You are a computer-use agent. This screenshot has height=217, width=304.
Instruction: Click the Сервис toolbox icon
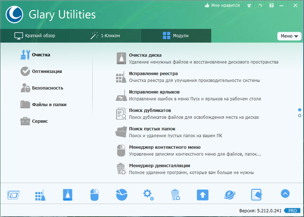25,121
